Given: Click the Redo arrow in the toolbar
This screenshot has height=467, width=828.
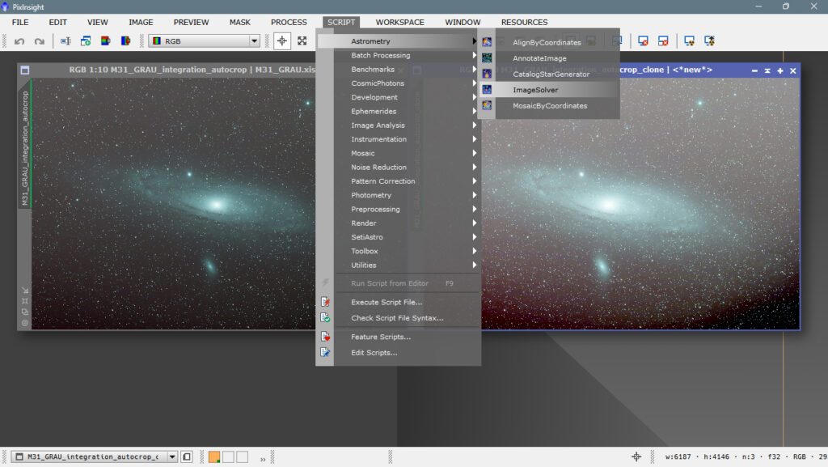Looking at the screenshot, I should point(39,41).
